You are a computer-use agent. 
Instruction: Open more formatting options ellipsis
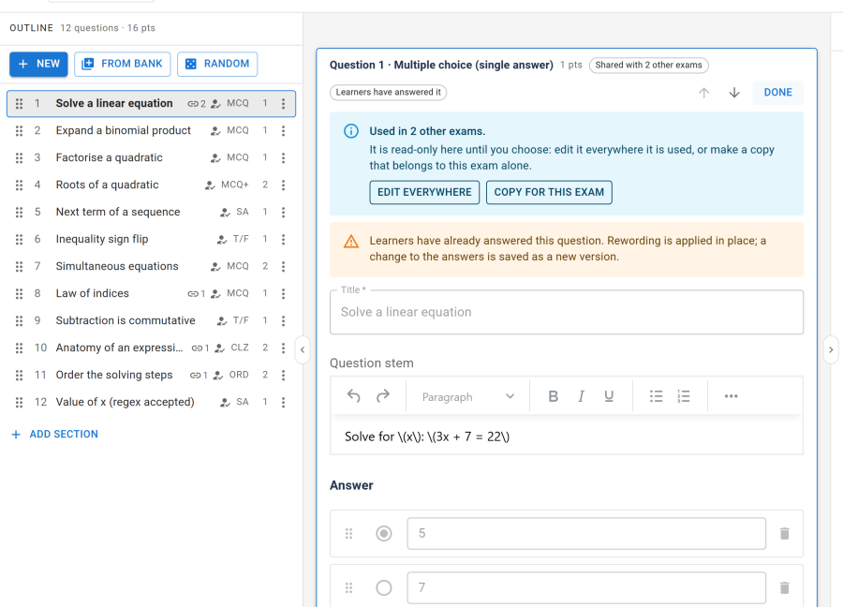click(731, 396)
